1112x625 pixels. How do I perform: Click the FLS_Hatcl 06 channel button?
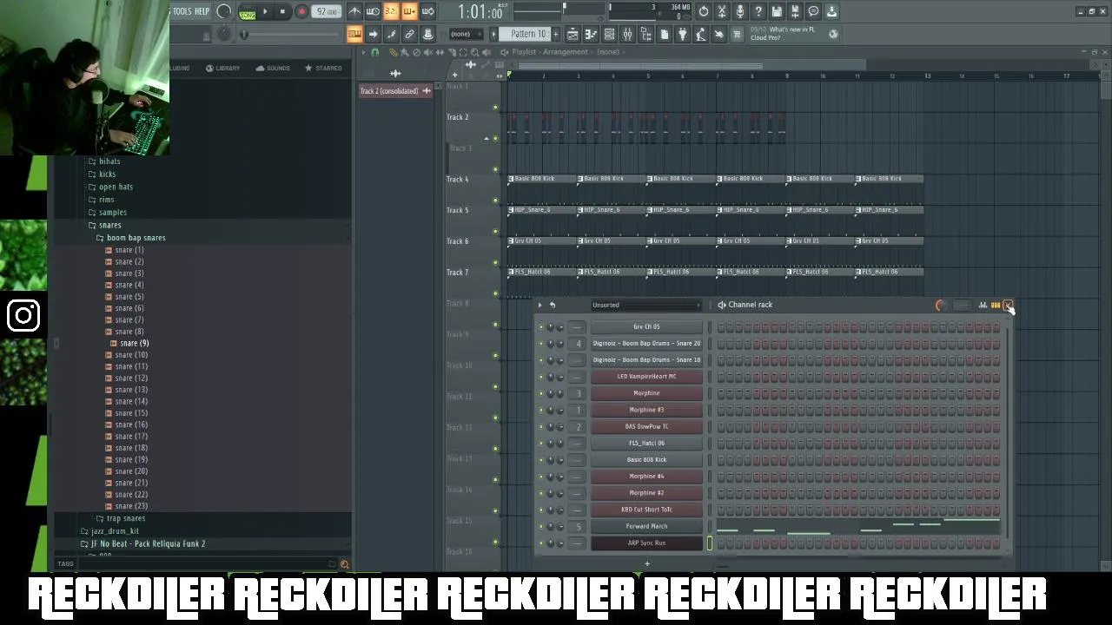[646, 443]
